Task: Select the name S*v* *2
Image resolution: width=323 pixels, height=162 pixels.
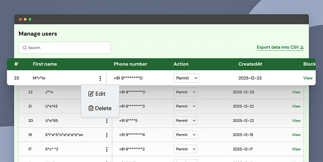Action: (51, 149)
